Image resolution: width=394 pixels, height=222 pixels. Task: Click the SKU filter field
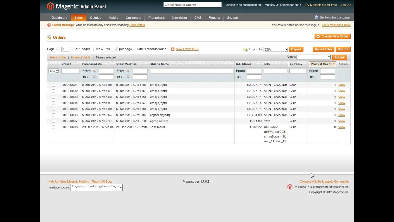(x=275, y=71)
